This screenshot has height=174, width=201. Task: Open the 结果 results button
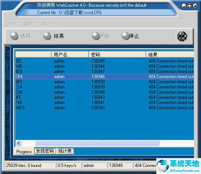(54, 36)
